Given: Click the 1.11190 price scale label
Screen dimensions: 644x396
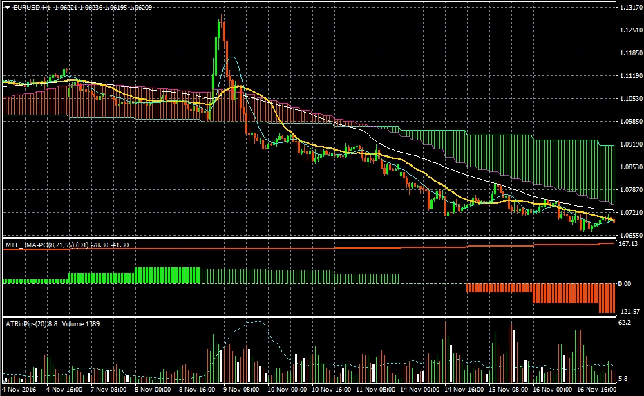Looking at the screenshot, I should click(632, 75).
